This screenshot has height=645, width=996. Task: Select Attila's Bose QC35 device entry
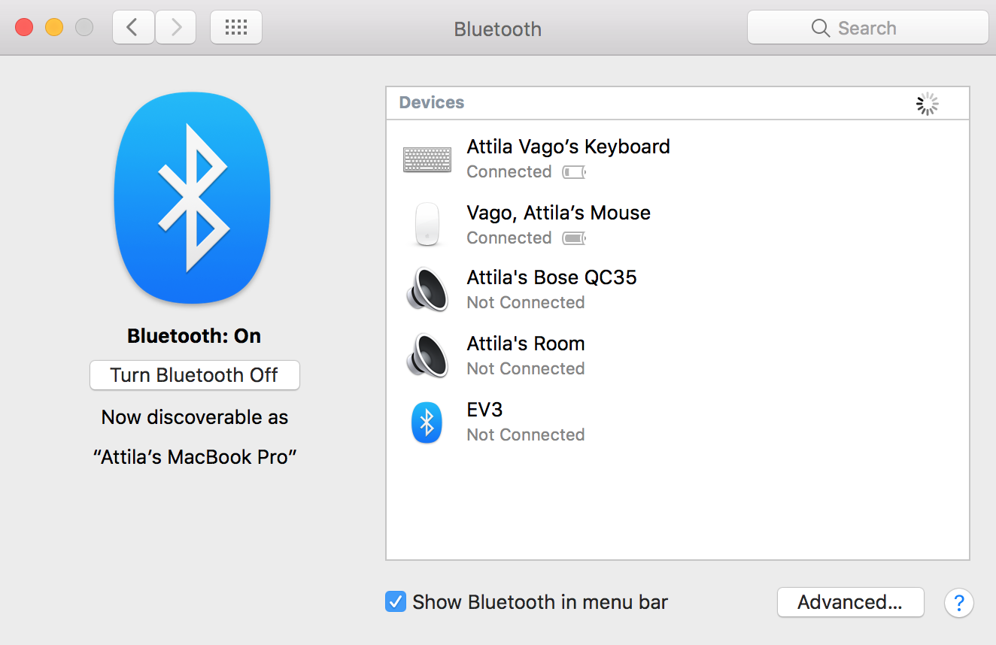point(551,277)
